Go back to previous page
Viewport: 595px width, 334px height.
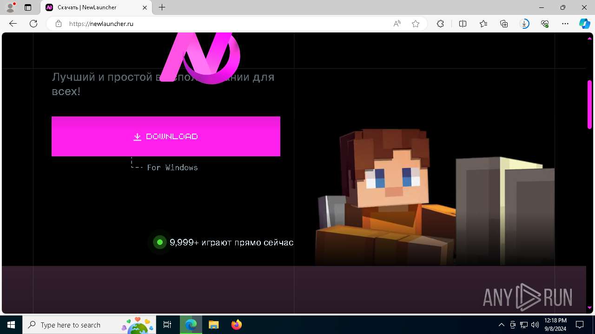(x=13, y=24)
